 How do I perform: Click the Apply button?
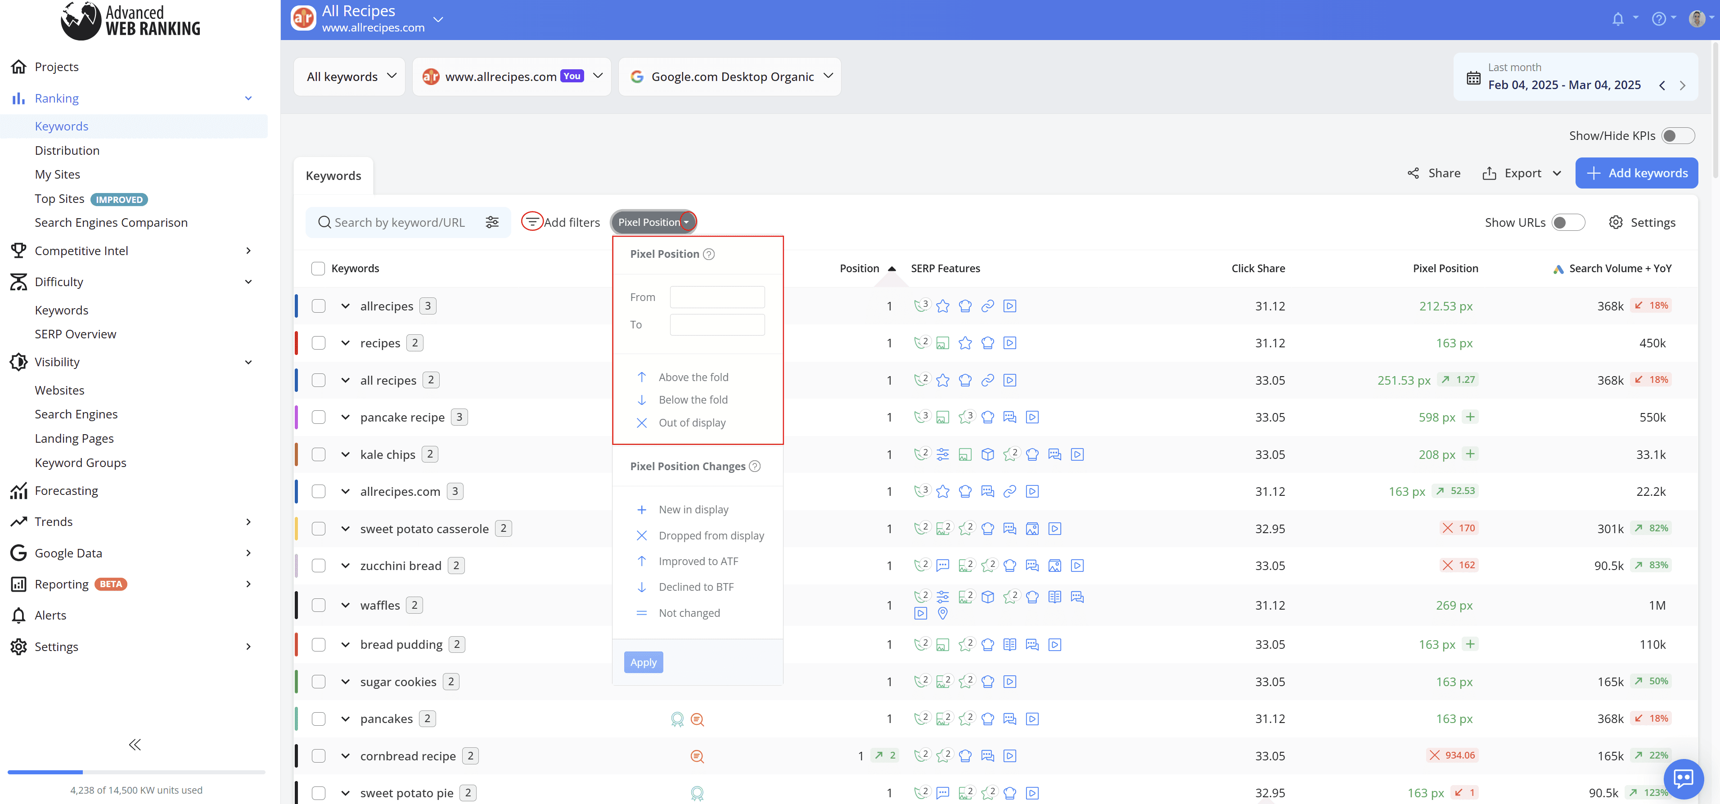[643, 662]
